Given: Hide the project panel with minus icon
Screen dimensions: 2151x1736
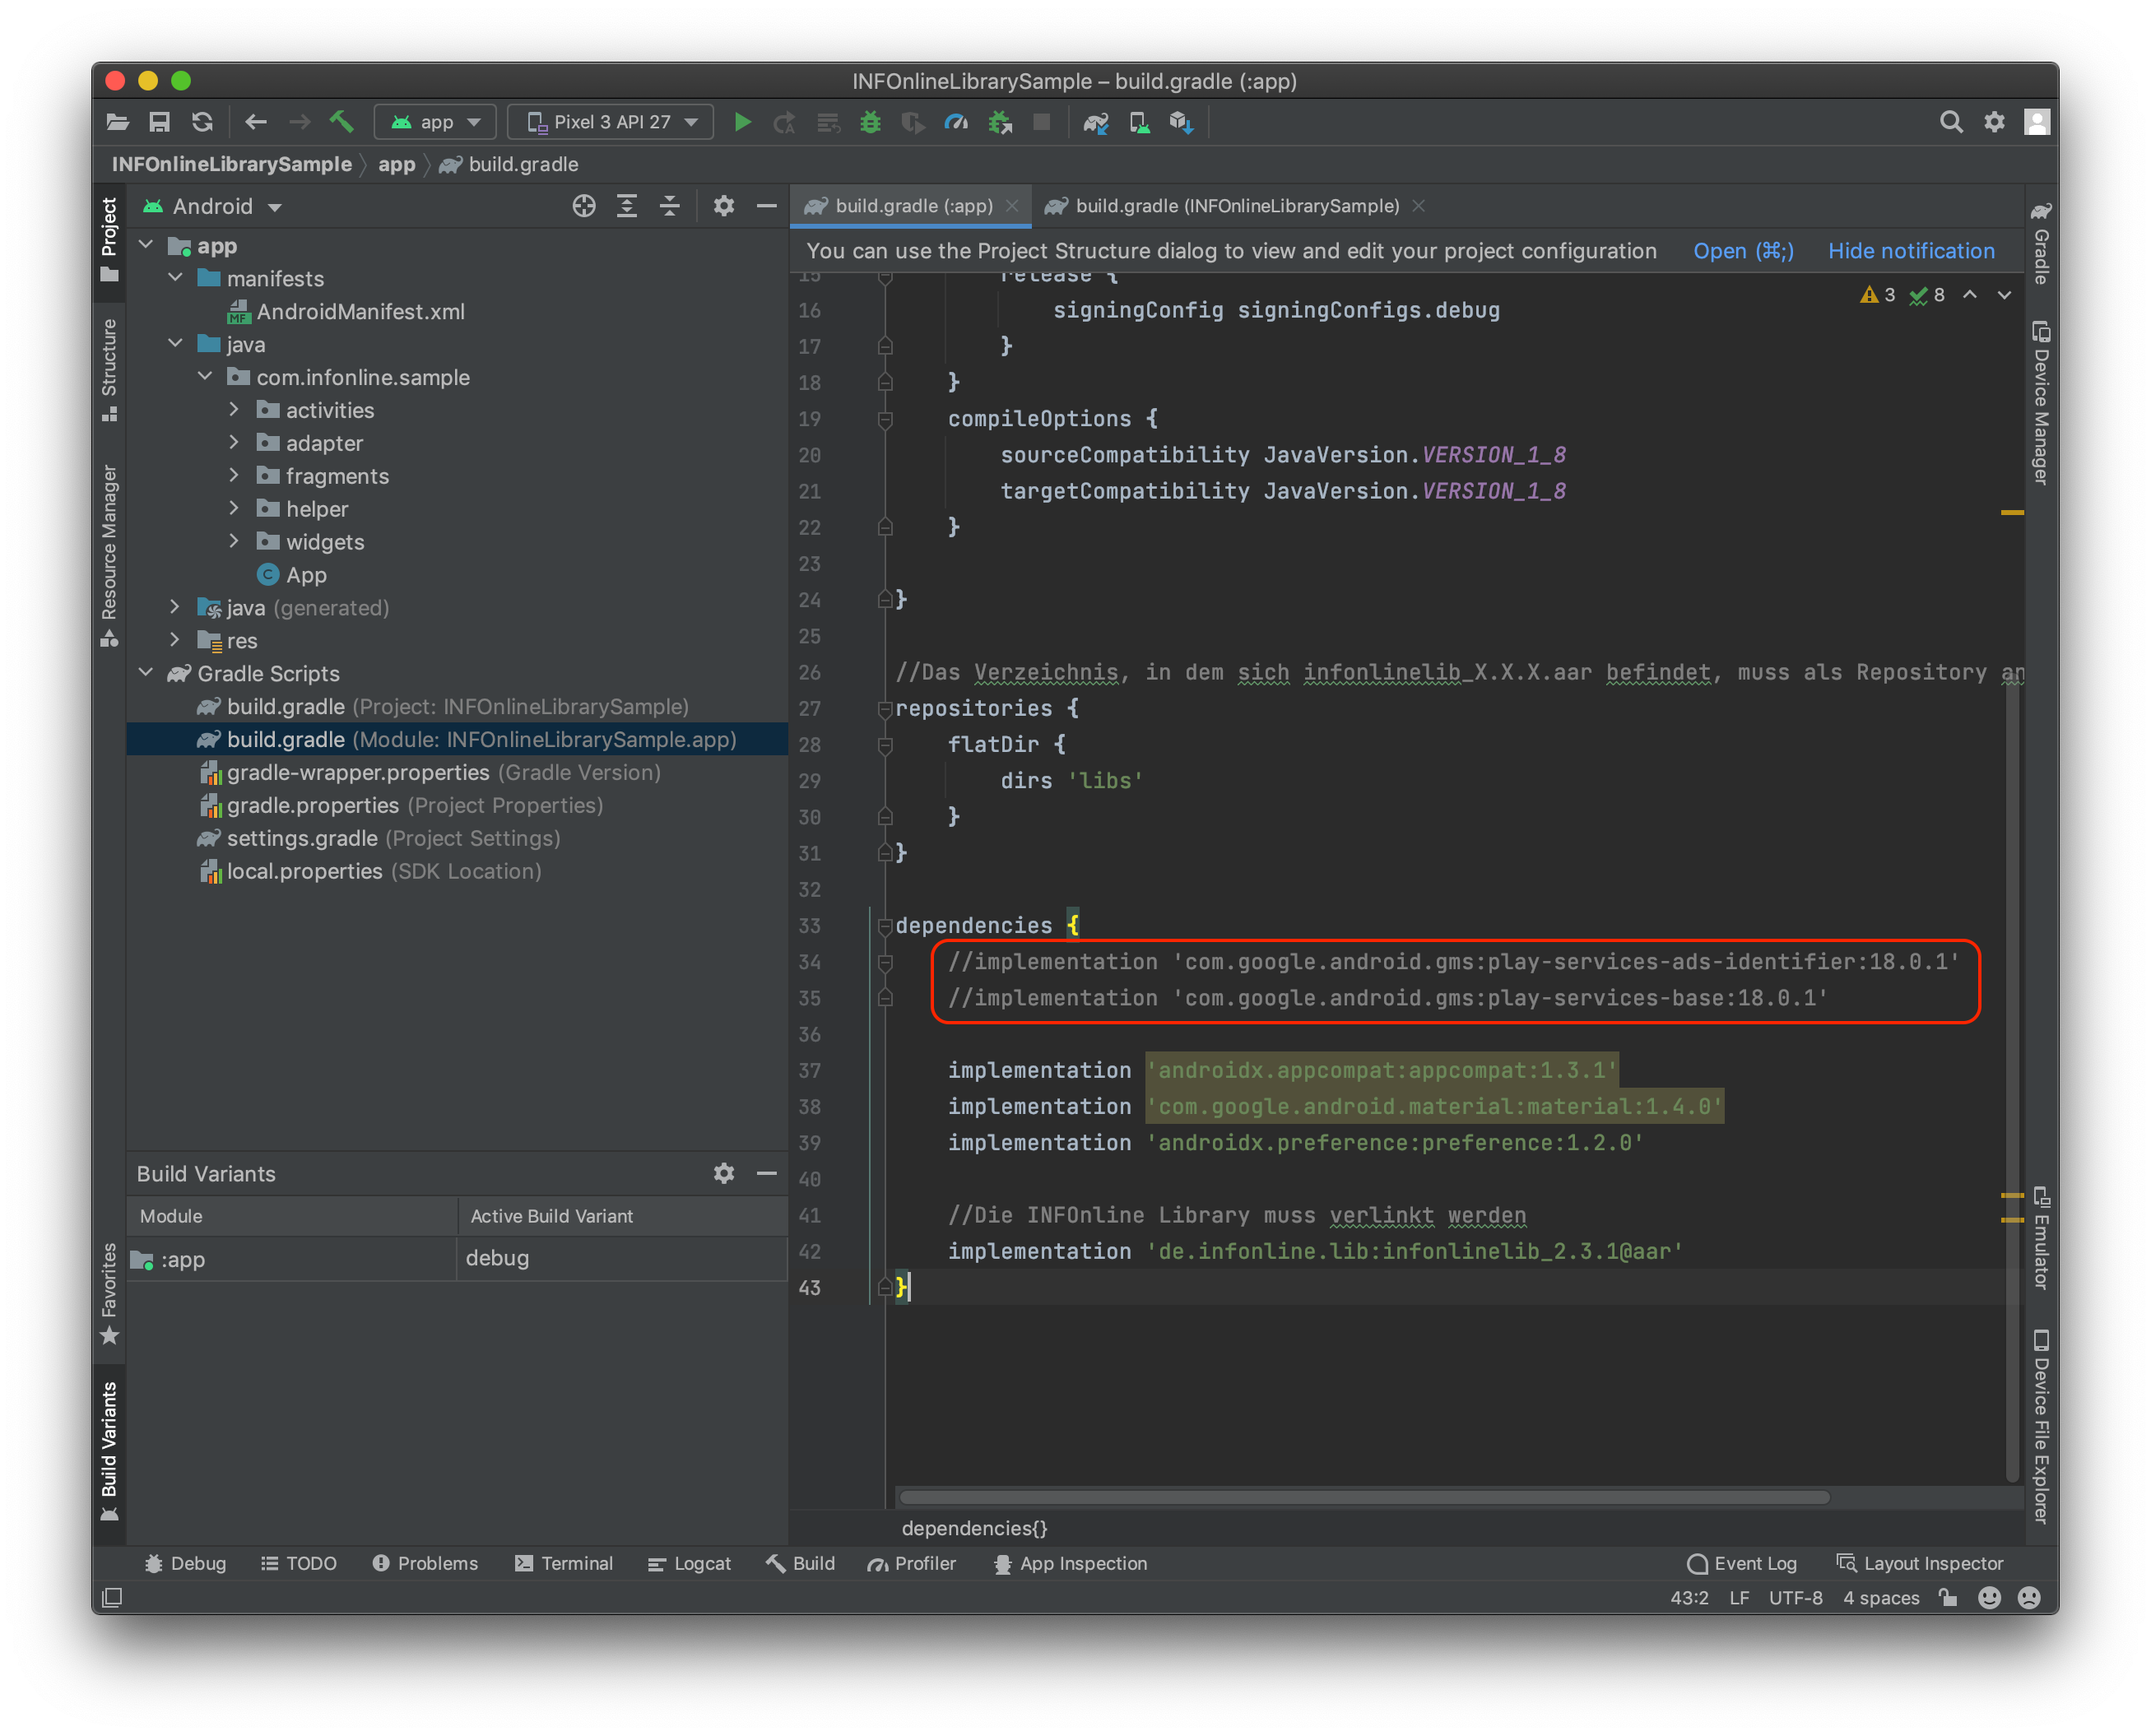Looking at the screenshot, I should coord(766,206).
